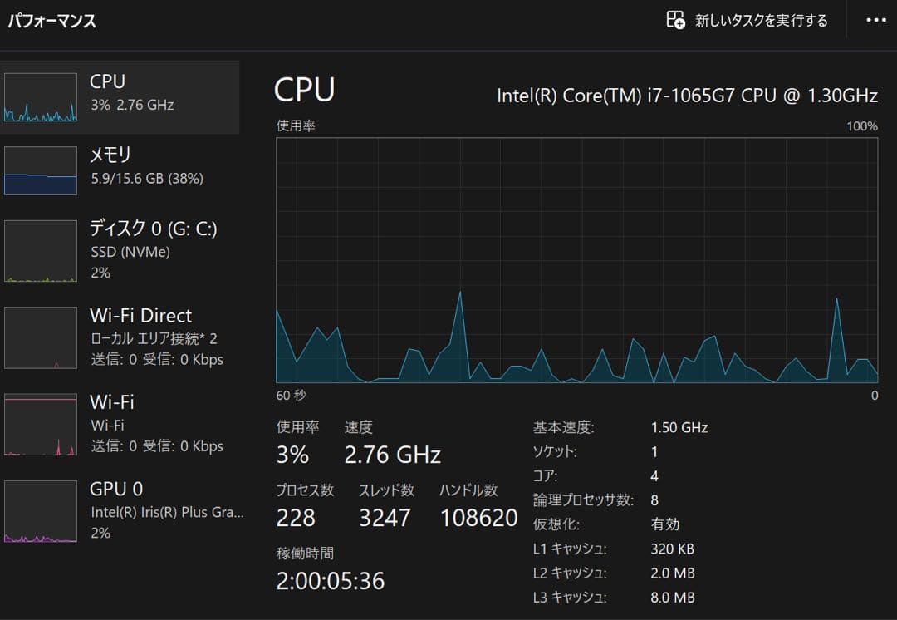Open the ディスク 0 (G: C:) entry
Viewport: 897px width, 620px height.
120,250
